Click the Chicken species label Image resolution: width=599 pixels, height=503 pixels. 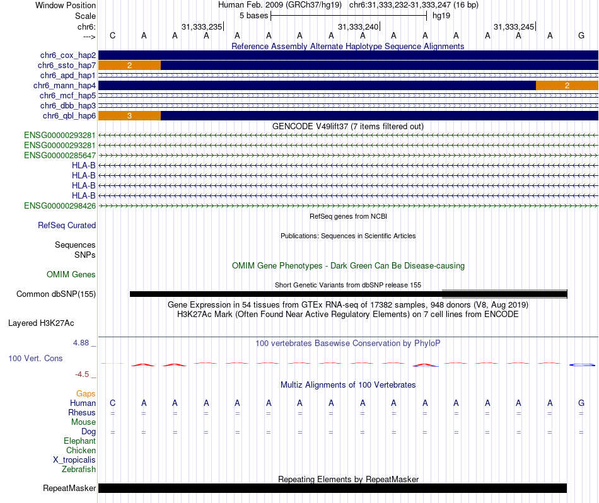pyautogui.click(x=81, y=450)
